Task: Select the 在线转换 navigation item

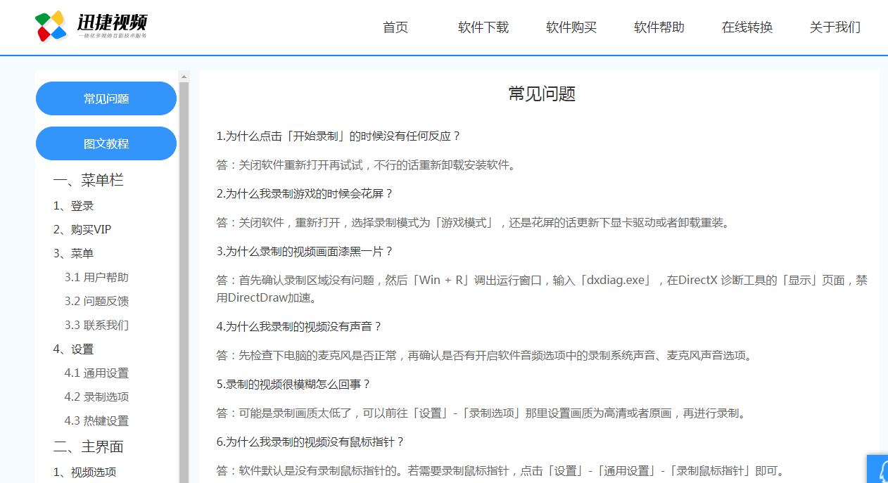Action: coord(747,27)
